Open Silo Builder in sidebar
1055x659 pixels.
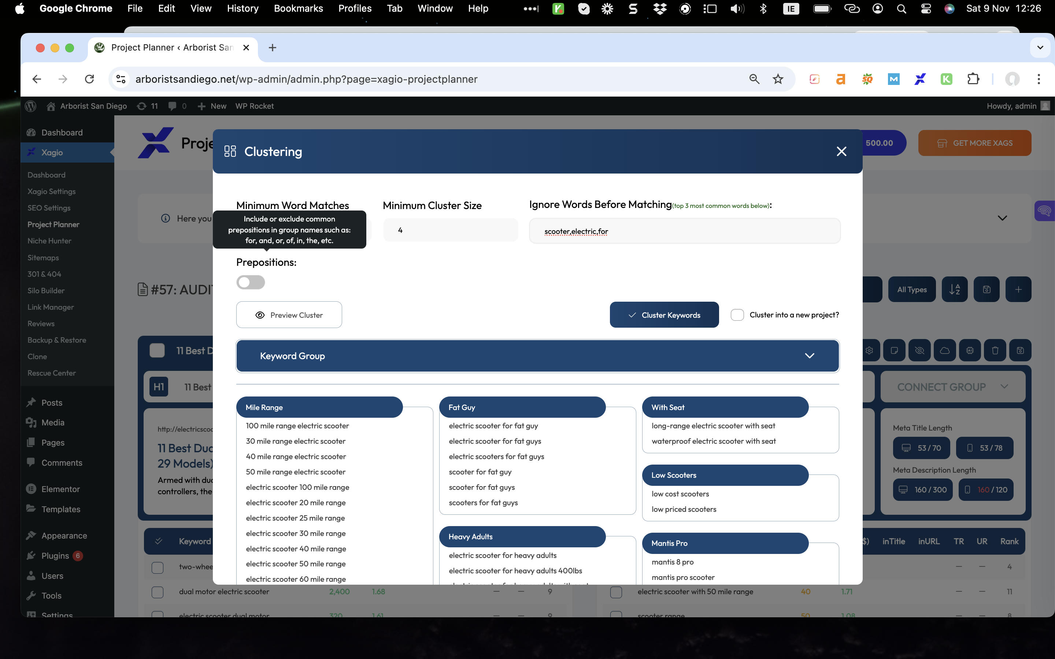coord(46,290)
